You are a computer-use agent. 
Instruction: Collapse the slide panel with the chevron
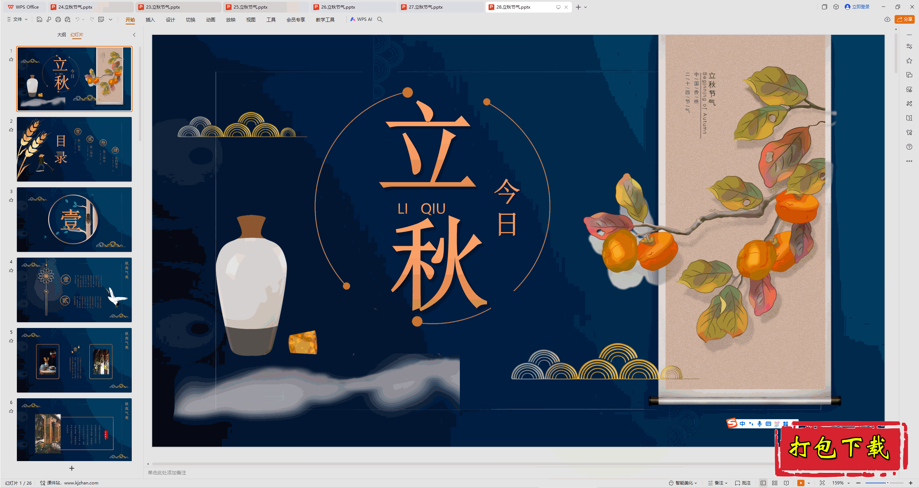(x=134, y=35)
